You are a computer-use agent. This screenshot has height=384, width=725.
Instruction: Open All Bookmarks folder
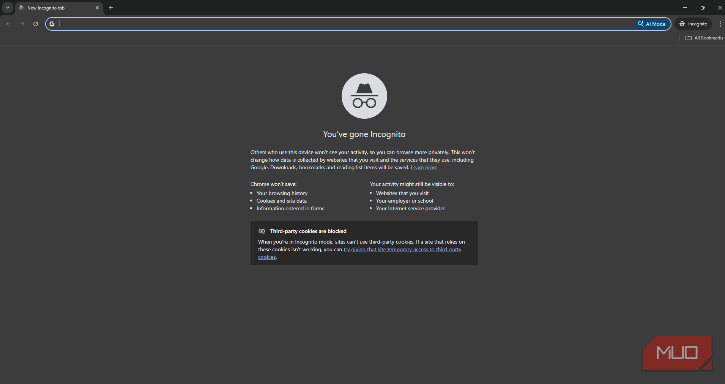[705, 38]
